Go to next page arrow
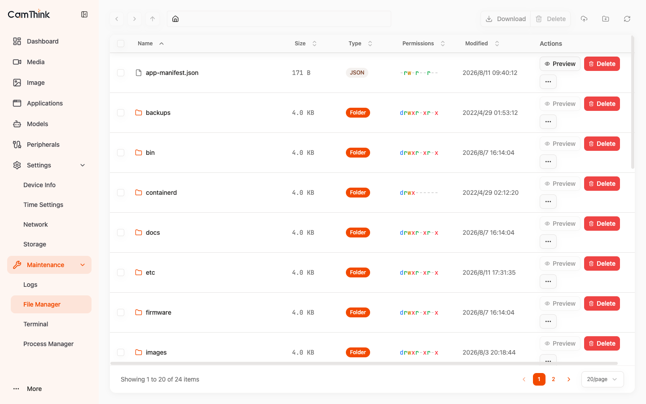Viewport: 646px width, 404px height. click(x=569, y=379)
